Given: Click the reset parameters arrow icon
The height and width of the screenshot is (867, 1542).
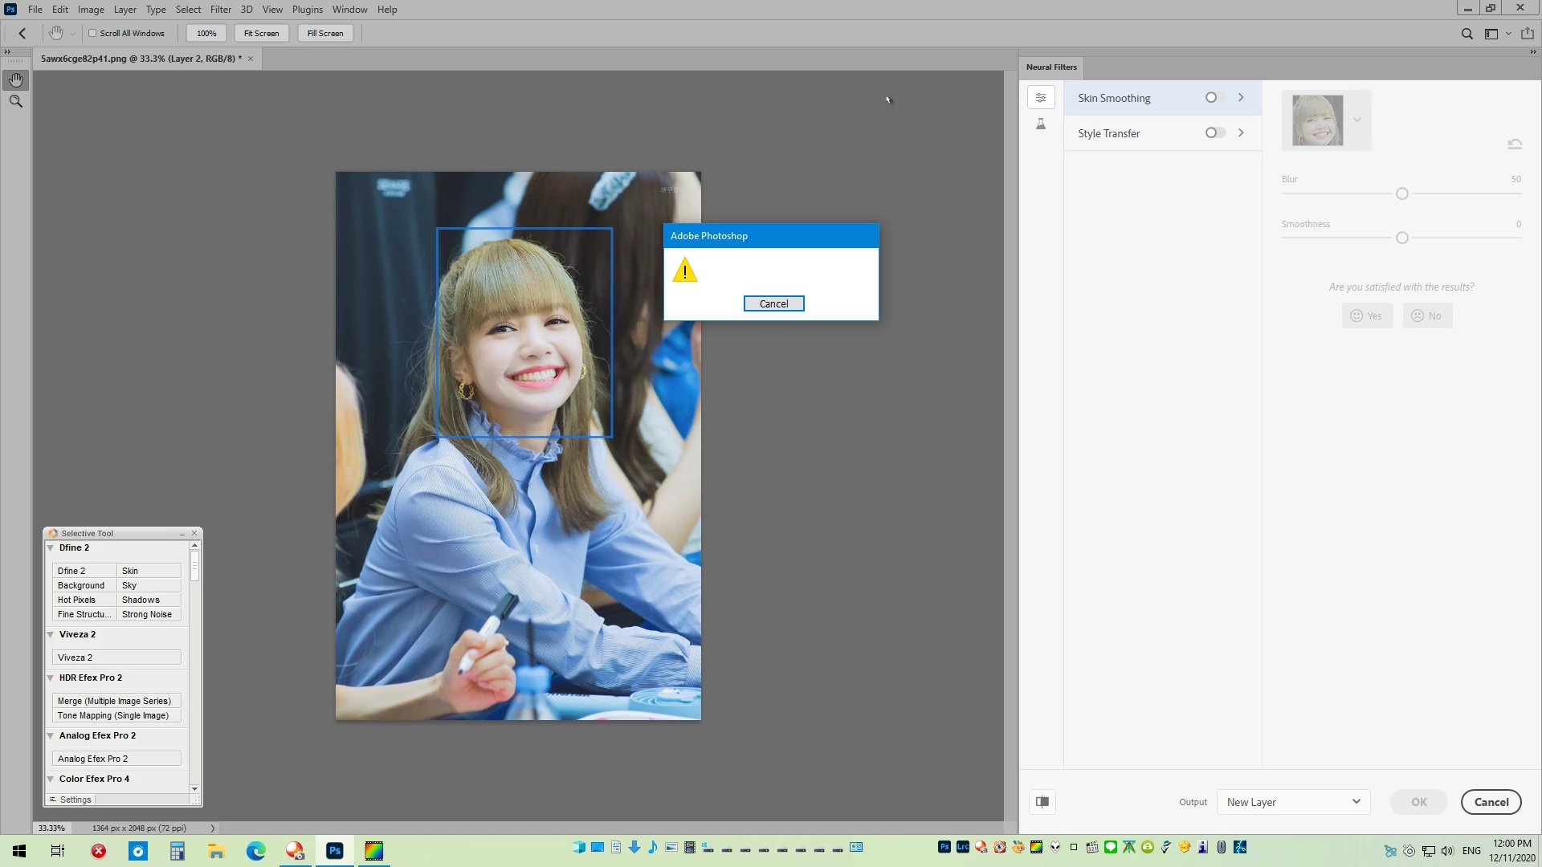Looking at the screenshot, I should point(1515,144).
